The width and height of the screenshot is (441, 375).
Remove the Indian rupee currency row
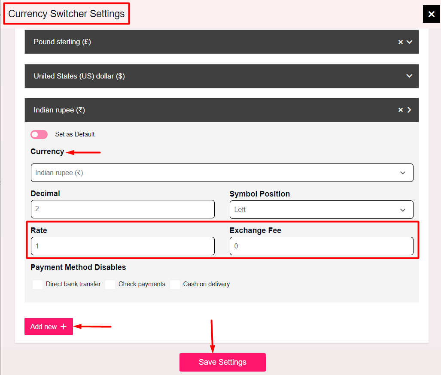[400, 110]
